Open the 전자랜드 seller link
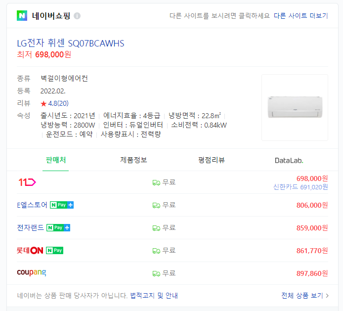 click(31, 227)
